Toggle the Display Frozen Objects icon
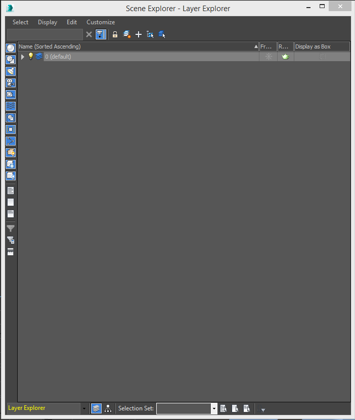The image size is (355, 420). pyautogui.click(x=11, y=164)
